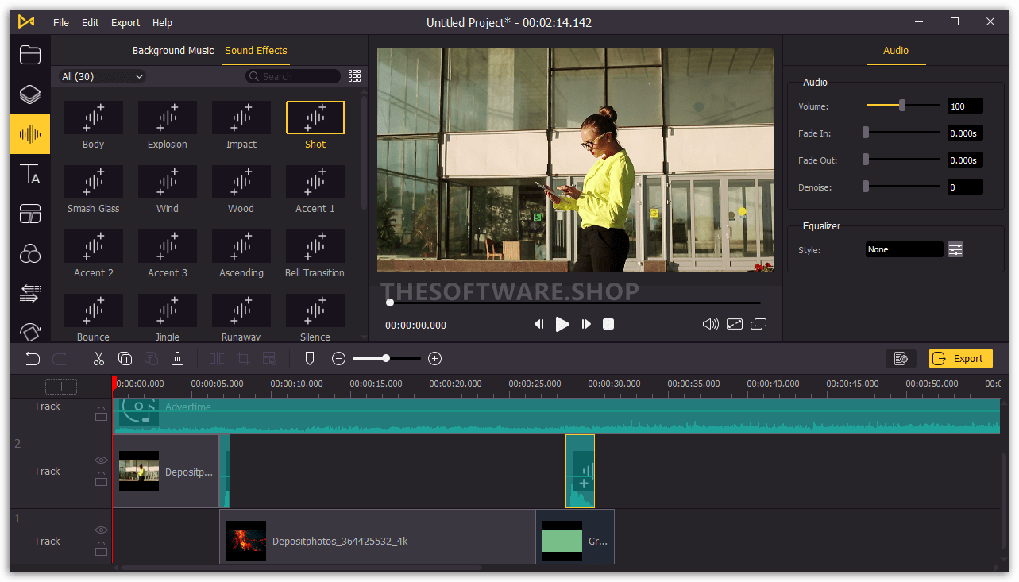Select the Depositphotos_364425532_4k clip on Track 1
The width and height of the screenshot is (1019, 582).
(377, 537)
